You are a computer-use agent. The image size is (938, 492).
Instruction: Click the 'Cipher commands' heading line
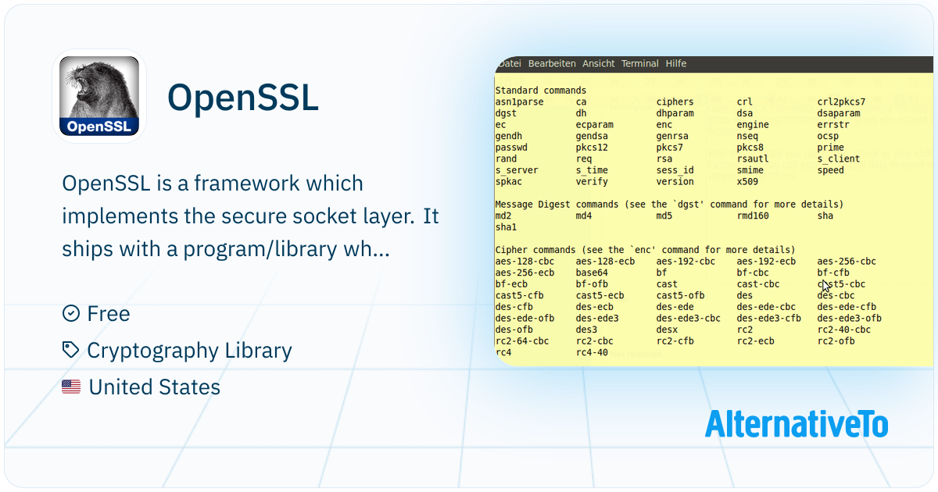(645, 250)
